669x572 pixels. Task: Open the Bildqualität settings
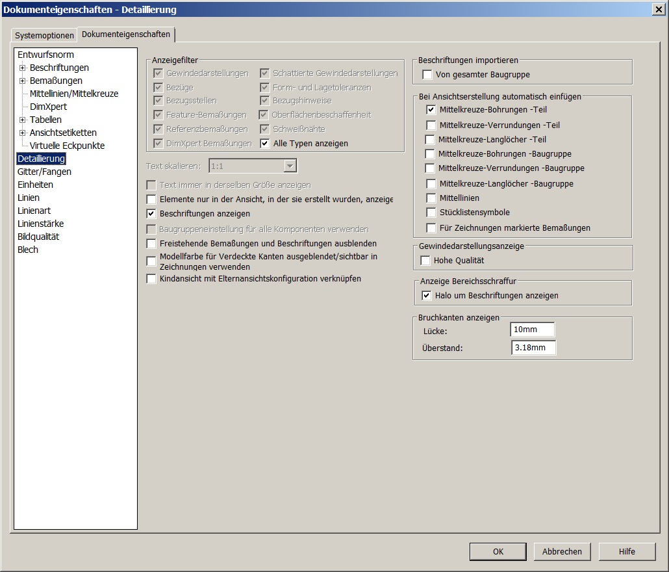click(x=38, y=237)
